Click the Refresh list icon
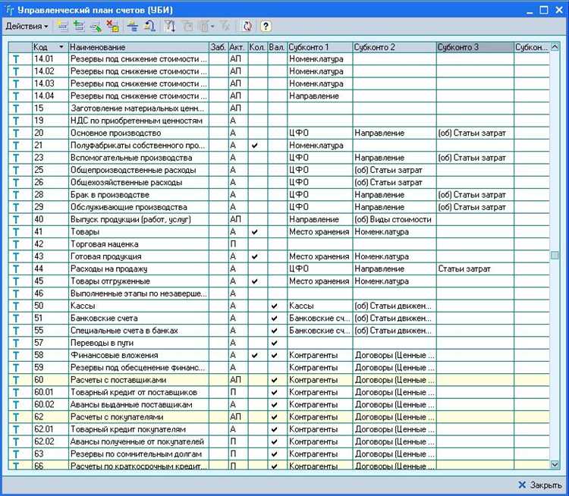569x496 pixels. click(x=247, y=26)
